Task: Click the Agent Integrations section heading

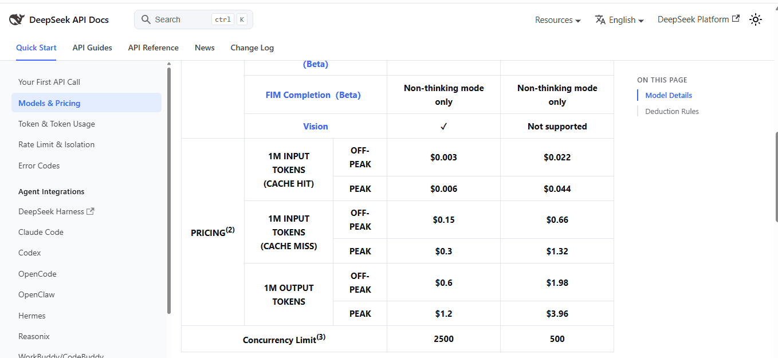Action: coord(51,191)
